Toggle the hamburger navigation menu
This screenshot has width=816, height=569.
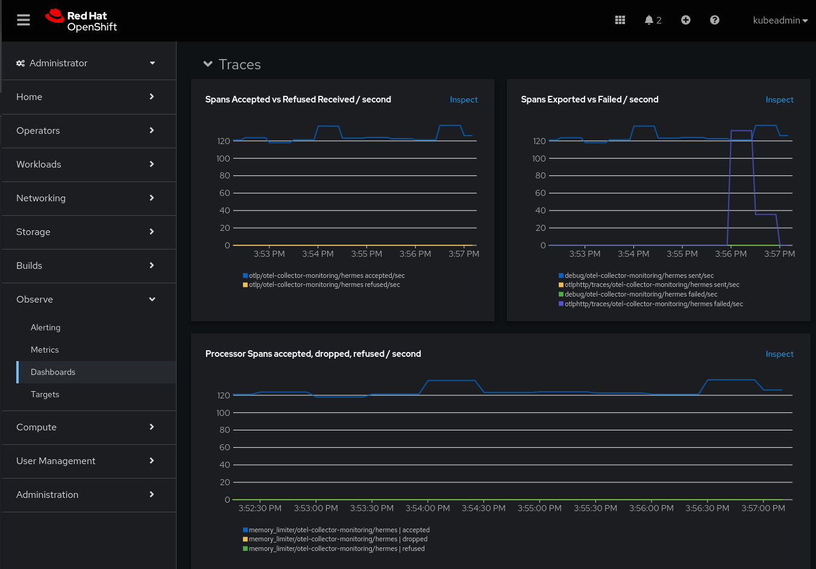[x=24, y=20]
